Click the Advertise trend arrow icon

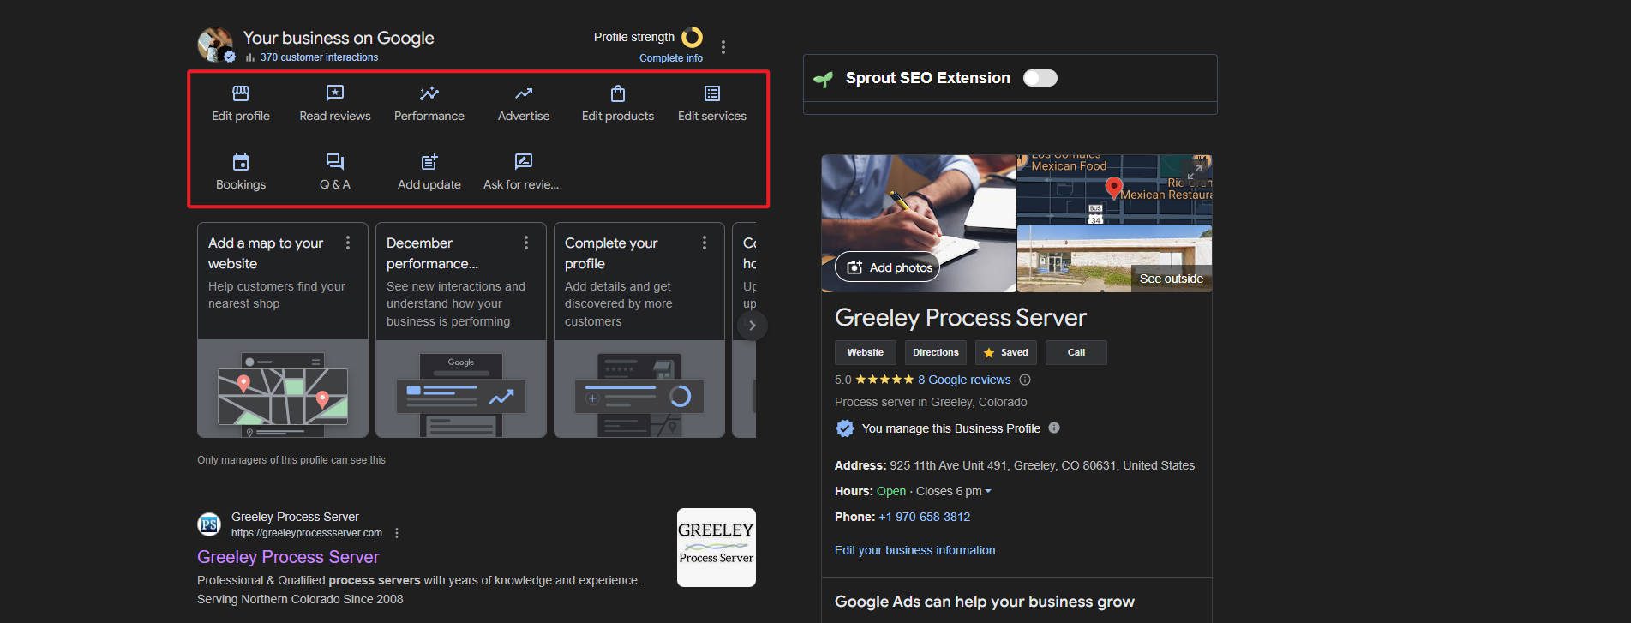pos(524,93)
